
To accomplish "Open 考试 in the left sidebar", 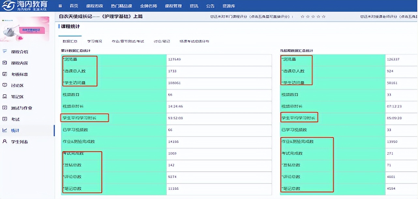I will [x=15, y=119].
